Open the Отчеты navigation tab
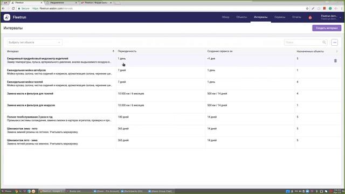 (x=296, y=17)
